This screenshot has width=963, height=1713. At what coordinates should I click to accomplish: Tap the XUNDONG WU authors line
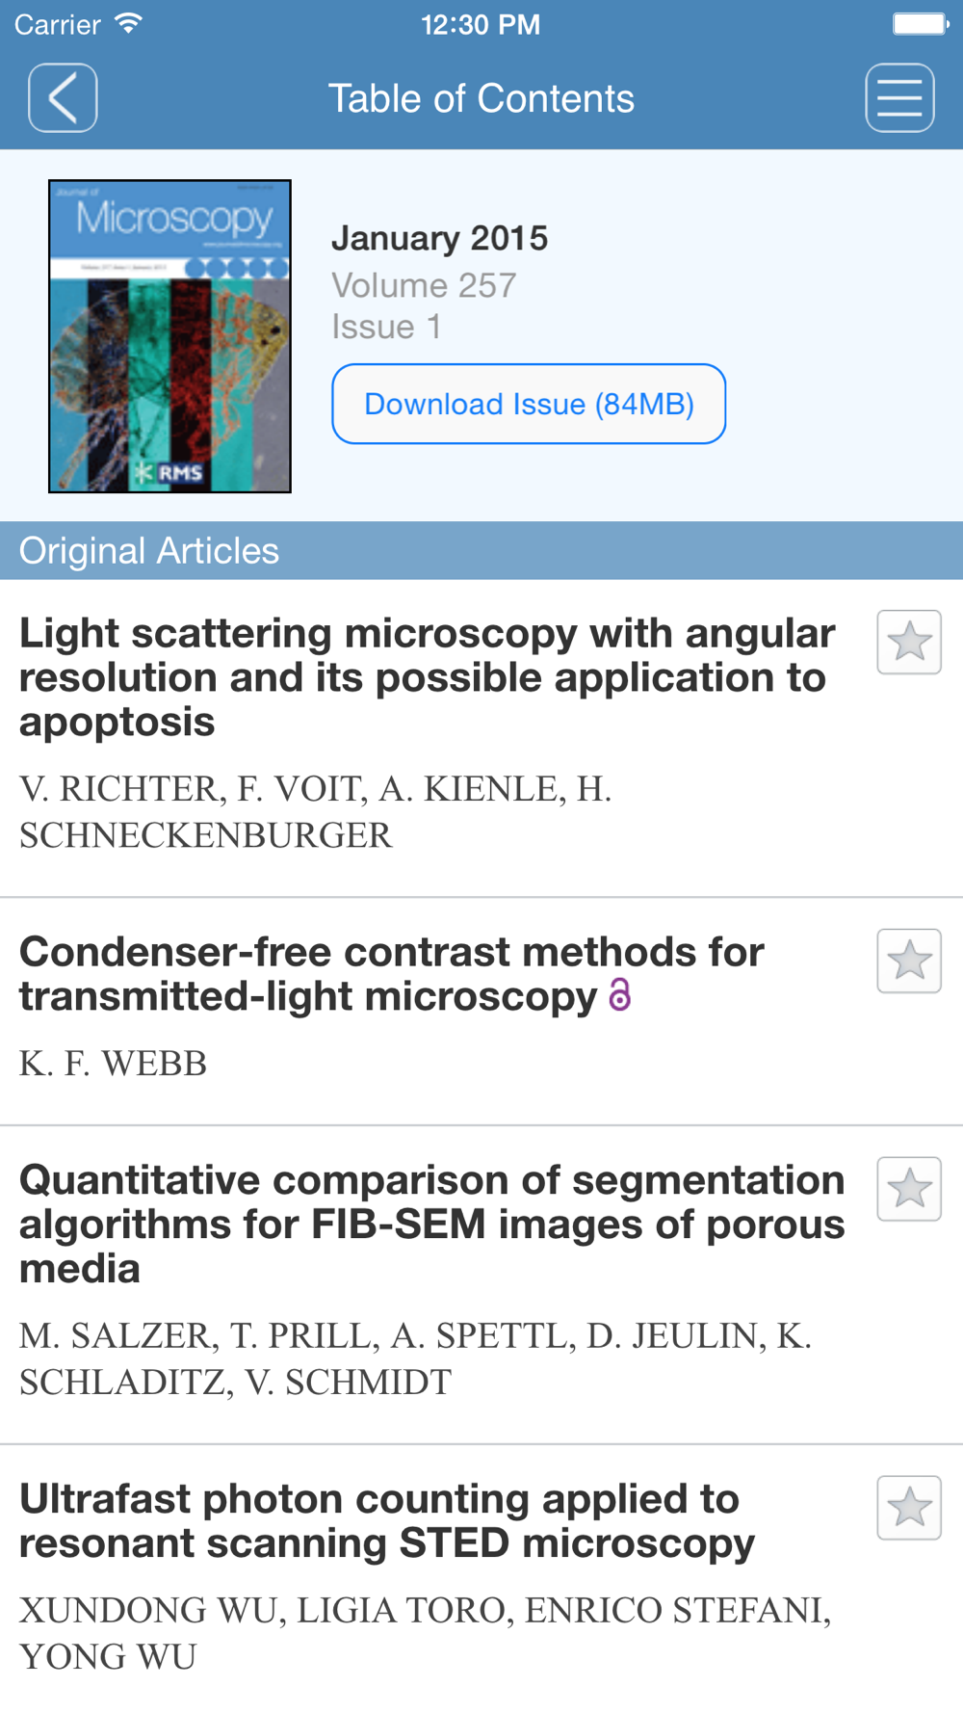425,1633
